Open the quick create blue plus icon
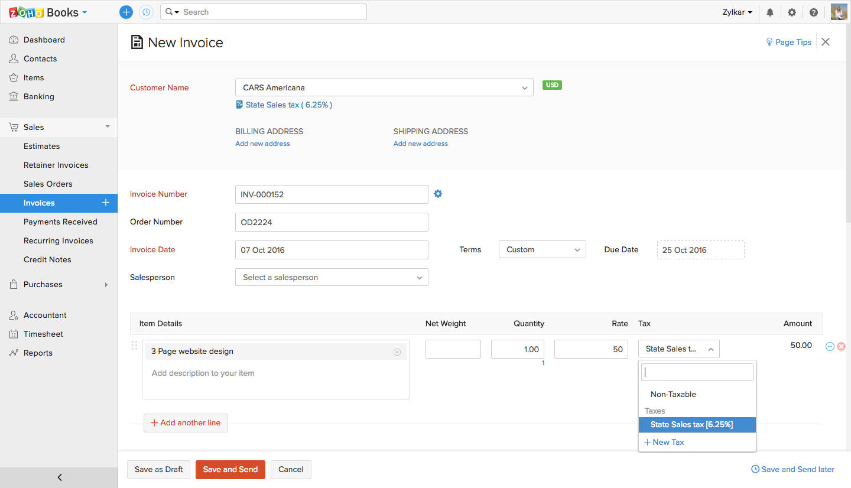 pyautogui.click(x=126, y=12)
